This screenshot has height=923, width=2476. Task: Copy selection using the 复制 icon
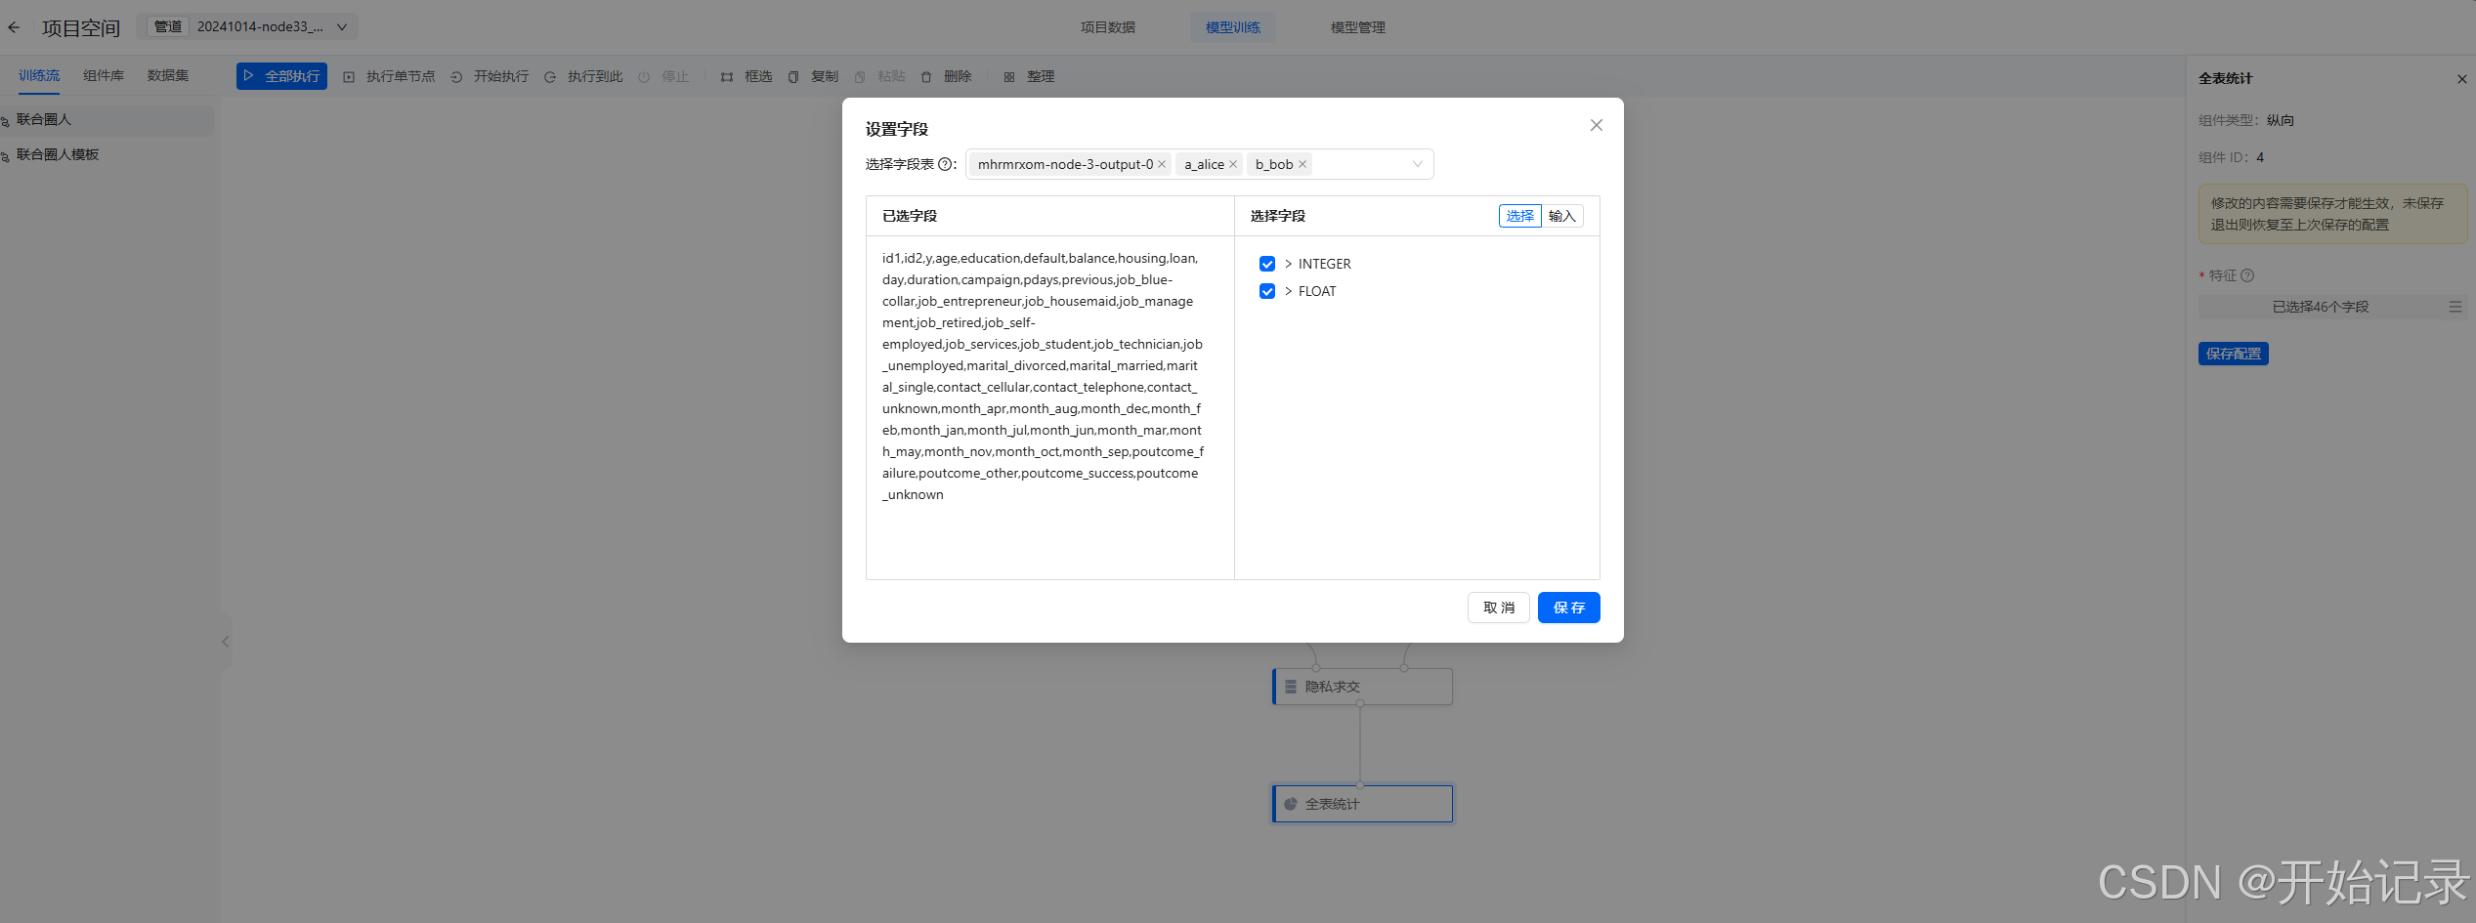[x=793, y=76]
